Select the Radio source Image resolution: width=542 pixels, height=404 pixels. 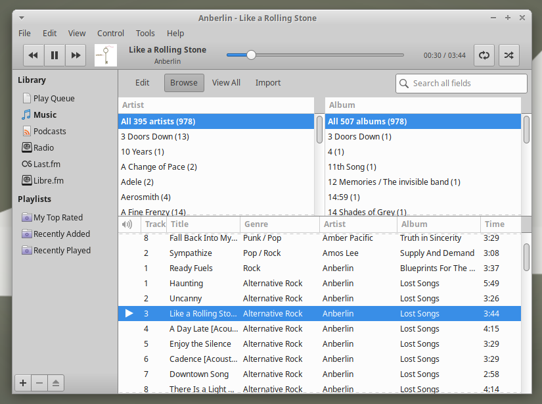(37, 147)
